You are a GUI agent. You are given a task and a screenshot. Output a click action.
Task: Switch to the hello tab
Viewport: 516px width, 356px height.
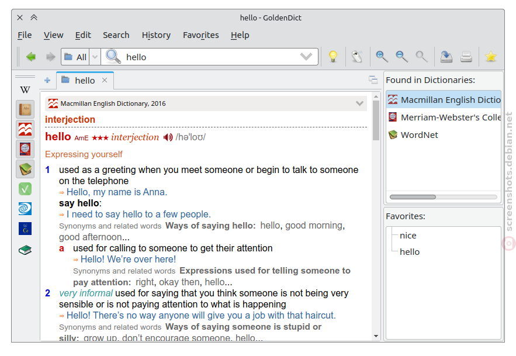point(85,80)
